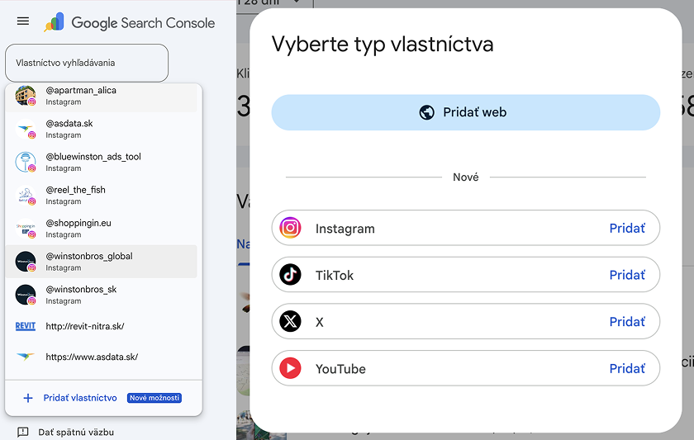The height and width of the screenshot is (440, 694).
Task: Click the REVIT site favicon
Action: 26,326
